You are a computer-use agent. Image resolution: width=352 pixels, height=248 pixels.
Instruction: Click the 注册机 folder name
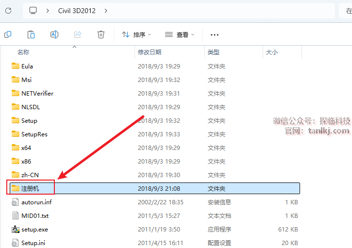tap(30, 188)
